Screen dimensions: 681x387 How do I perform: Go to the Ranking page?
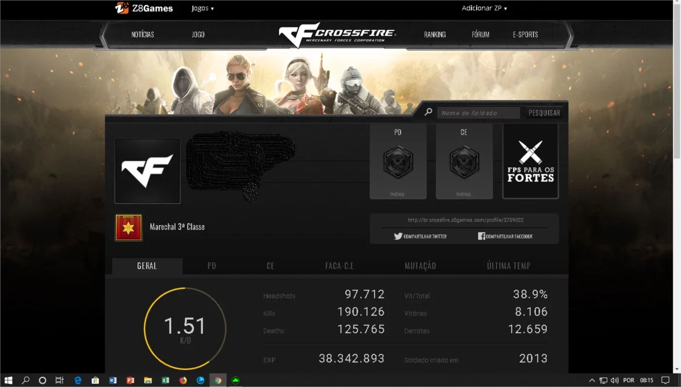(434, 34)
